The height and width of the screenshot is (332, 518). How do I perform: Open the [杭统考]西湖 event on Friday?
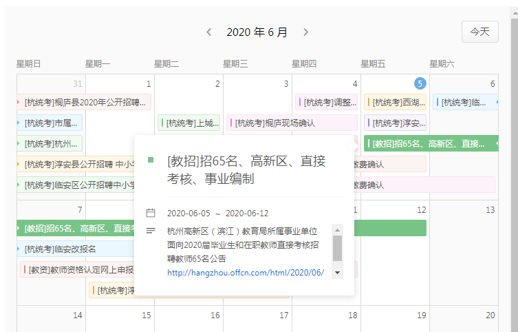(395, 103)
